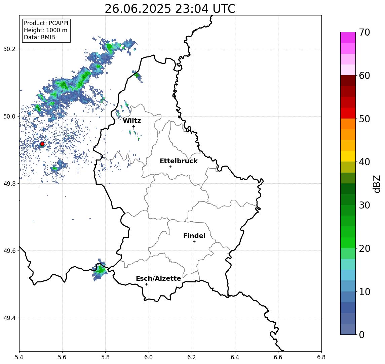Pick the slate blue colorbar swatch above 0
385x364 pixels.
coord(348,329)
